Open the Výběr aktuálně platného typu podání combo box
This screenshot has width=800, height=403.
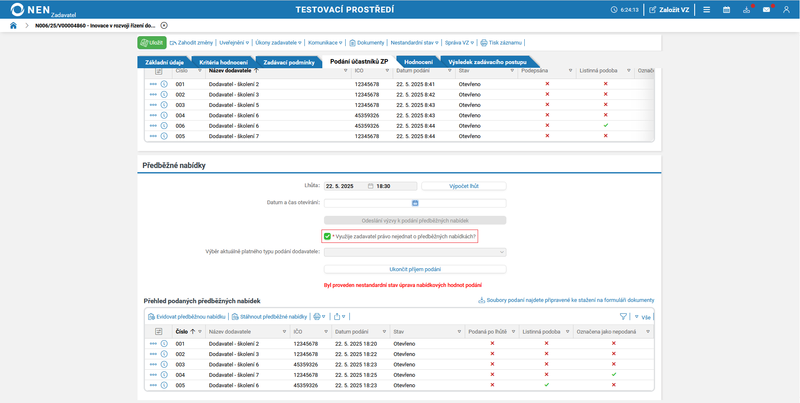(x=415, y=252)
